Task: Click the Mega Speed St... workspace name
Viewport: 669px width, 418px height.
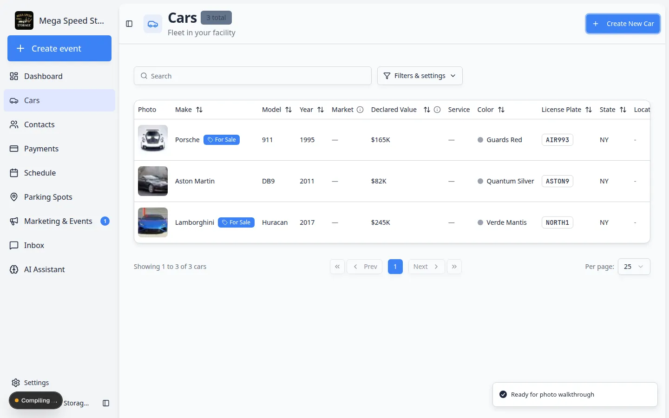Action: pyautogui.click(x=72, y=20)
